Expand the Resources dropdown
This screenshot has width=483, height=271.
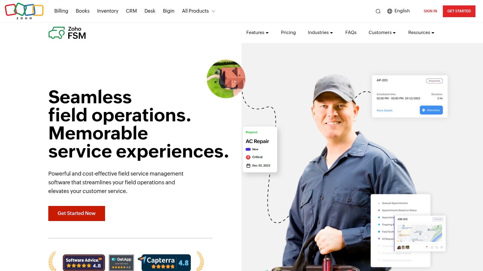point(421,33)
